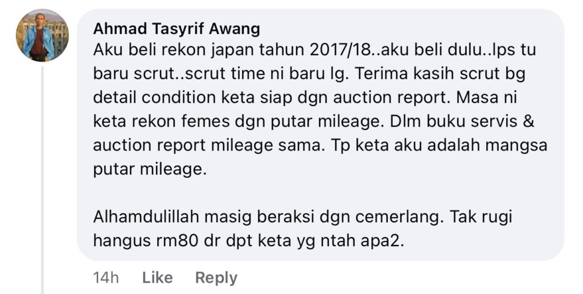Click the ampersand after 'buku servis'
Screen dimensions: 583x294
(528, 121)
